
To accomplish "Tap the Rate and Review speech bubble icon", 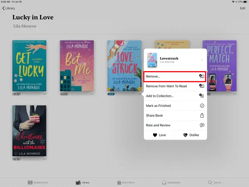I will click(202, 125).
